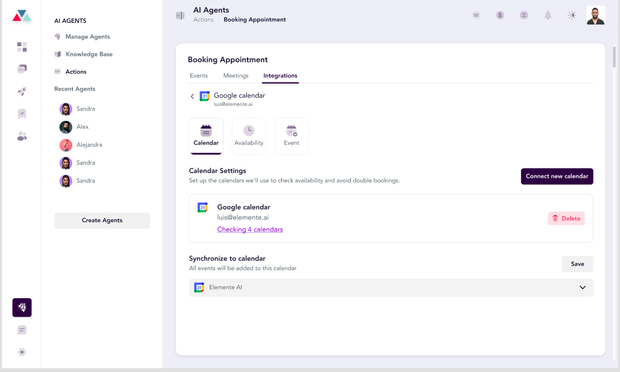Click the Alex agent name
Viewport: 620px width, 372px height.
82,127
